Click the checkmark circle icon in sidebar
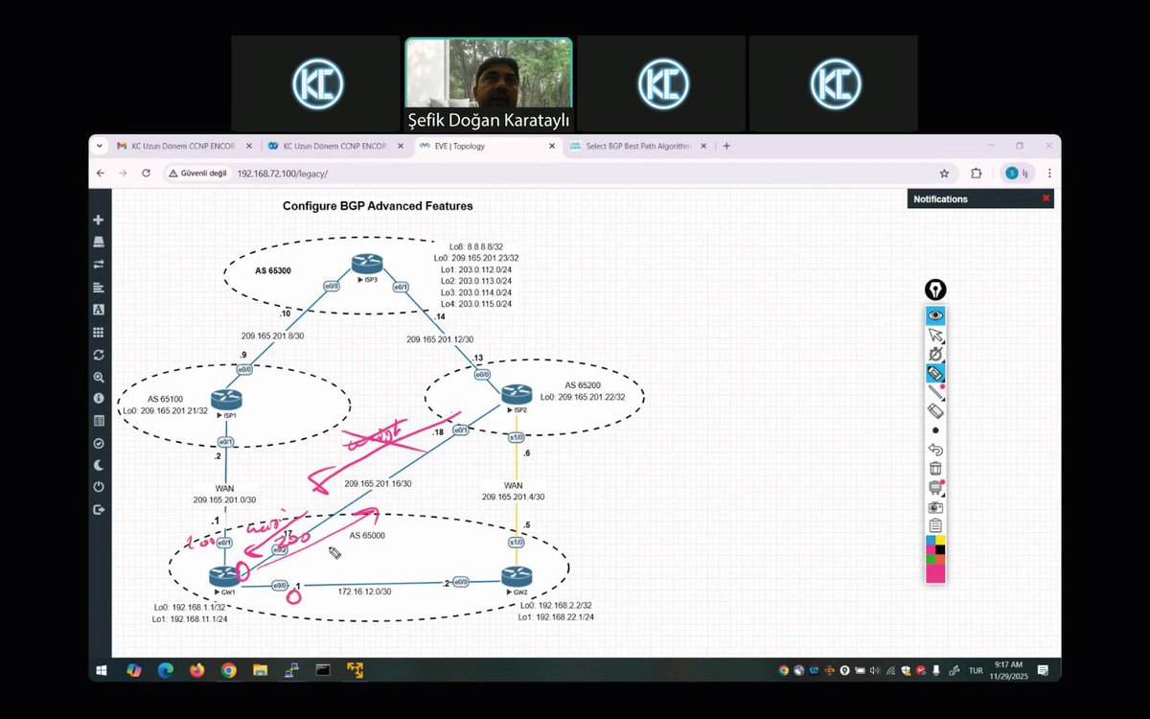This screenshot has width=1150, height=719. click(x=99, y=443)
